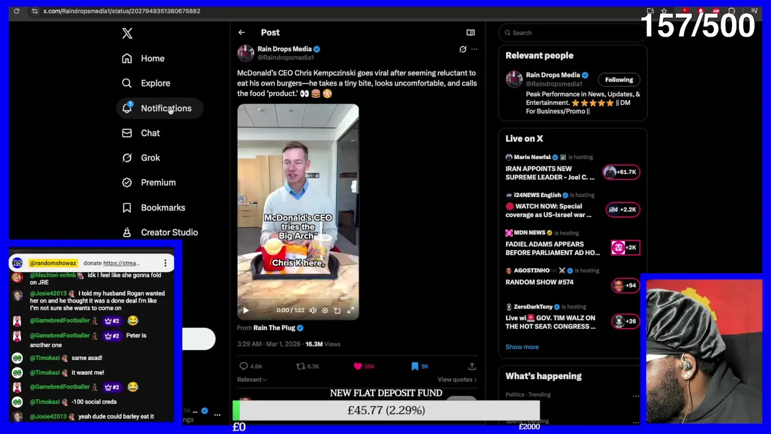Open ZeroDarkTony live stream
The height and width of the screenshot is (434, 771).
(550, 322)
